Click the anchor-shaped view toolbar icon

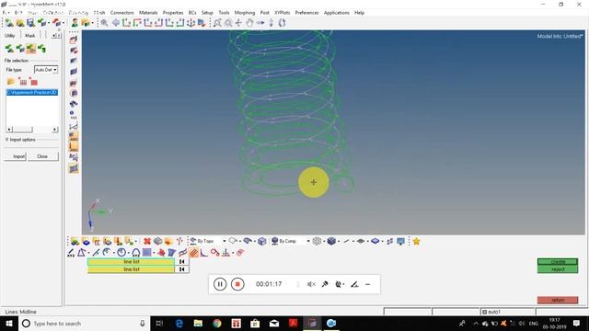[x=191, y=23]
